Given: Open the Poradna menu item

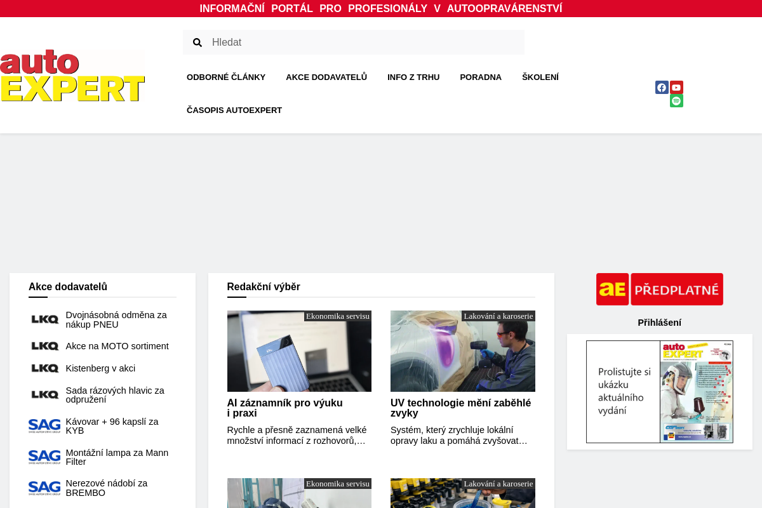Looking at the screenshot, I should coord(481,77).
